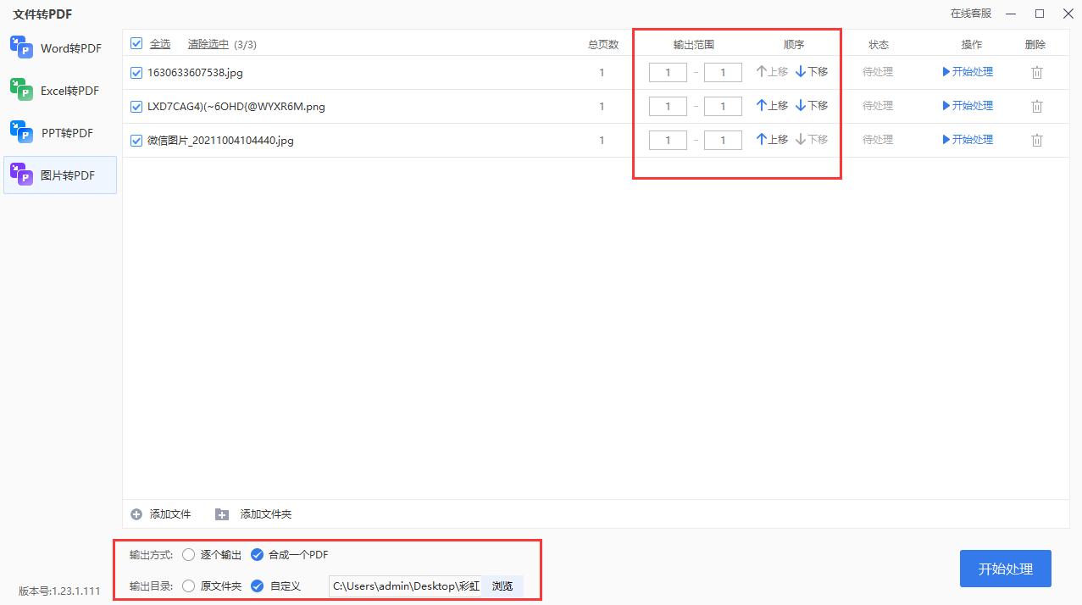Click the custom output path input field
This screenshot has width=1082, height=605.
pos(407,586)
